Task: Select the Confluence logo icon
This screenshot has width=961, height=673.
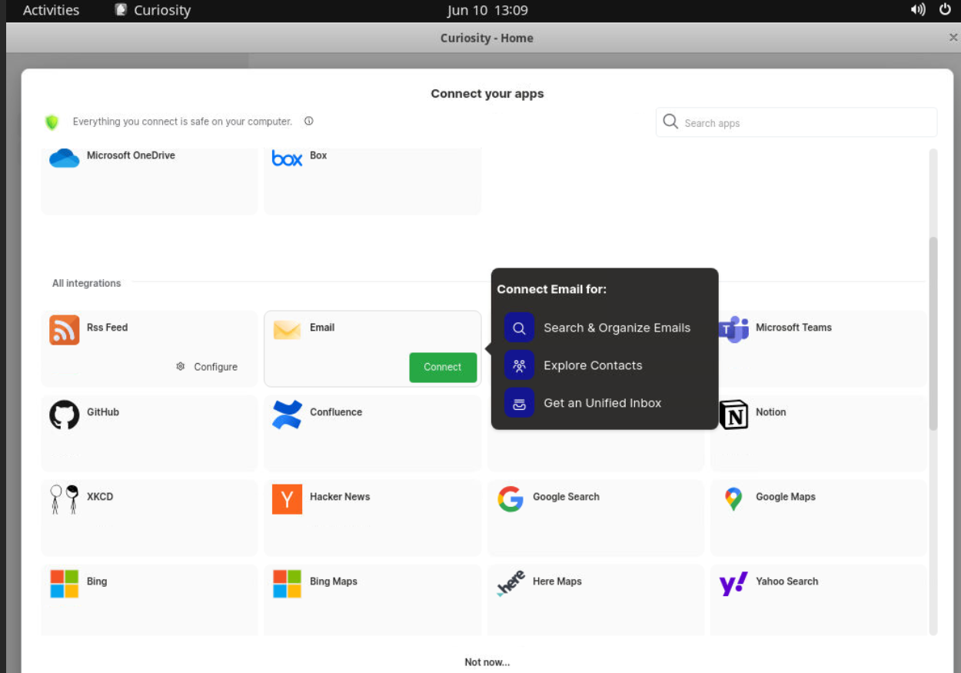Action: (287, 415)
